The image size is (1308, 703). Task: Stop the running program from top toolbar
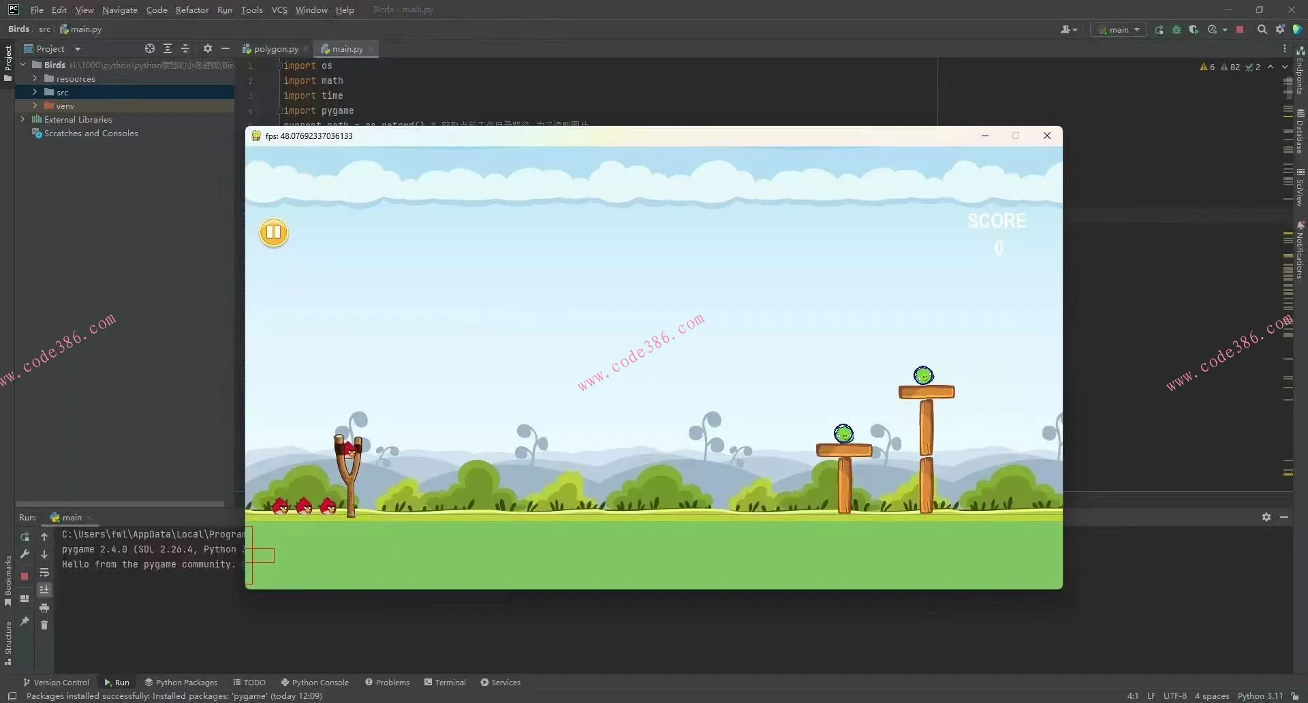click(x=1240, y=30)
